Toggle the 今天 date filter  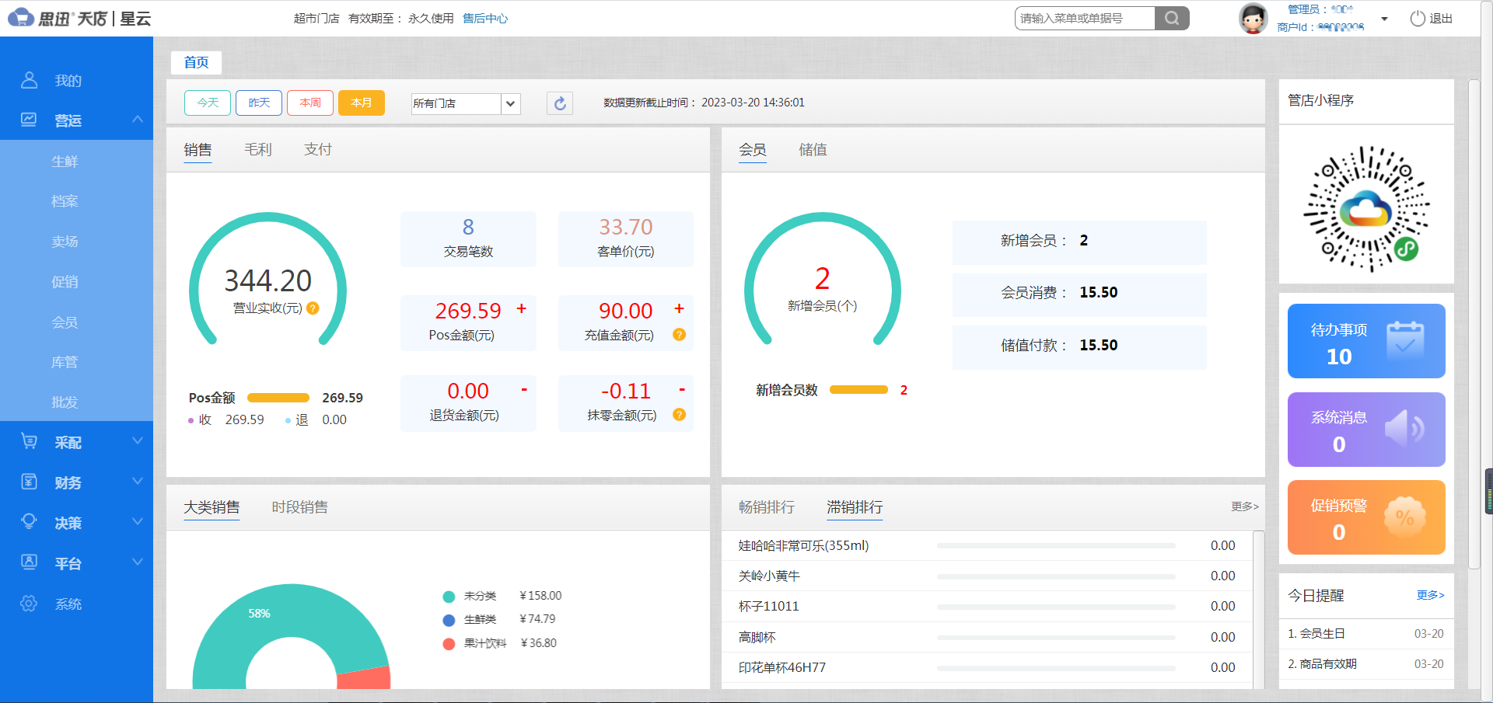point(207,103)
